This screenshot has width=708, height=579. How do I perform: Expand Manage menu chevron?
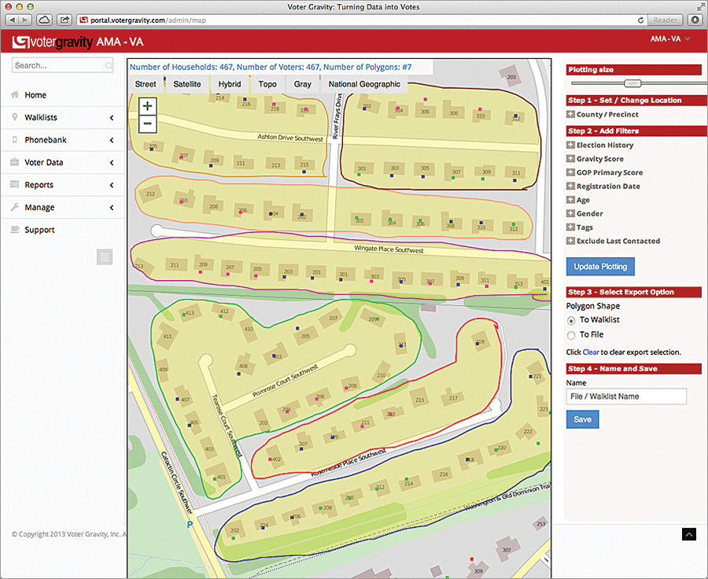pyautogui.click(x=112, y=208)
